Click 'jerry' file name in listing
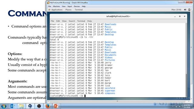 tap(108, 63)
